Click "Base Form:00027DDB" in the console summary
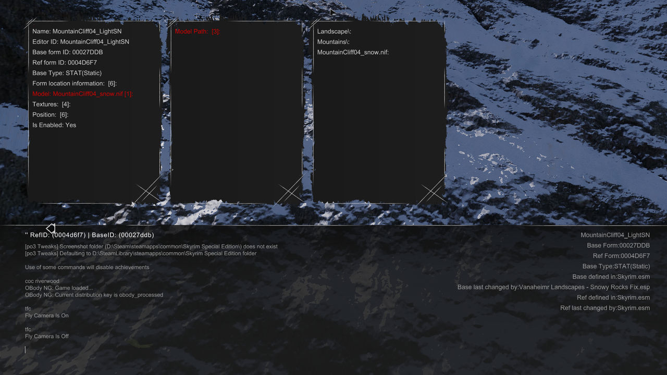667x375 pixels. (x=619, y=245)
